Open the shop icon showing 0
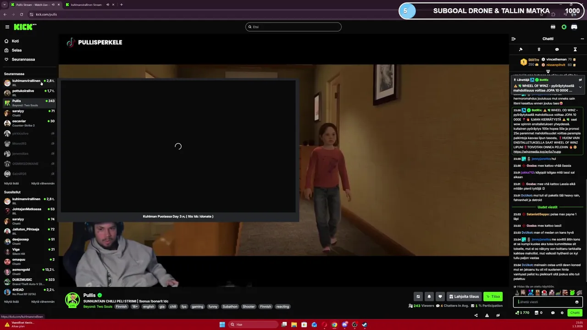 539,313
